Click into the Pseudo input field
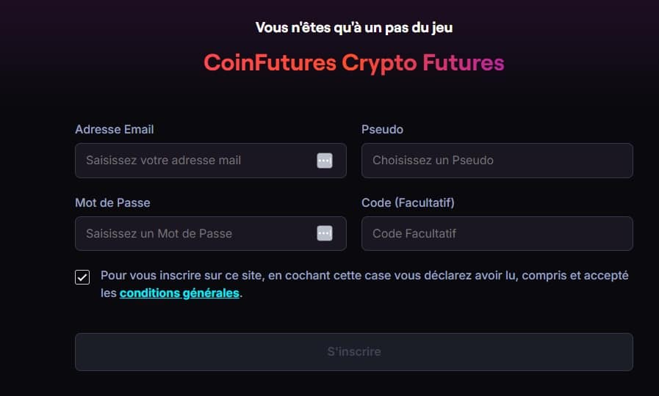The width and height of the screenshot is (659, 396). click(x=497, y=161)
